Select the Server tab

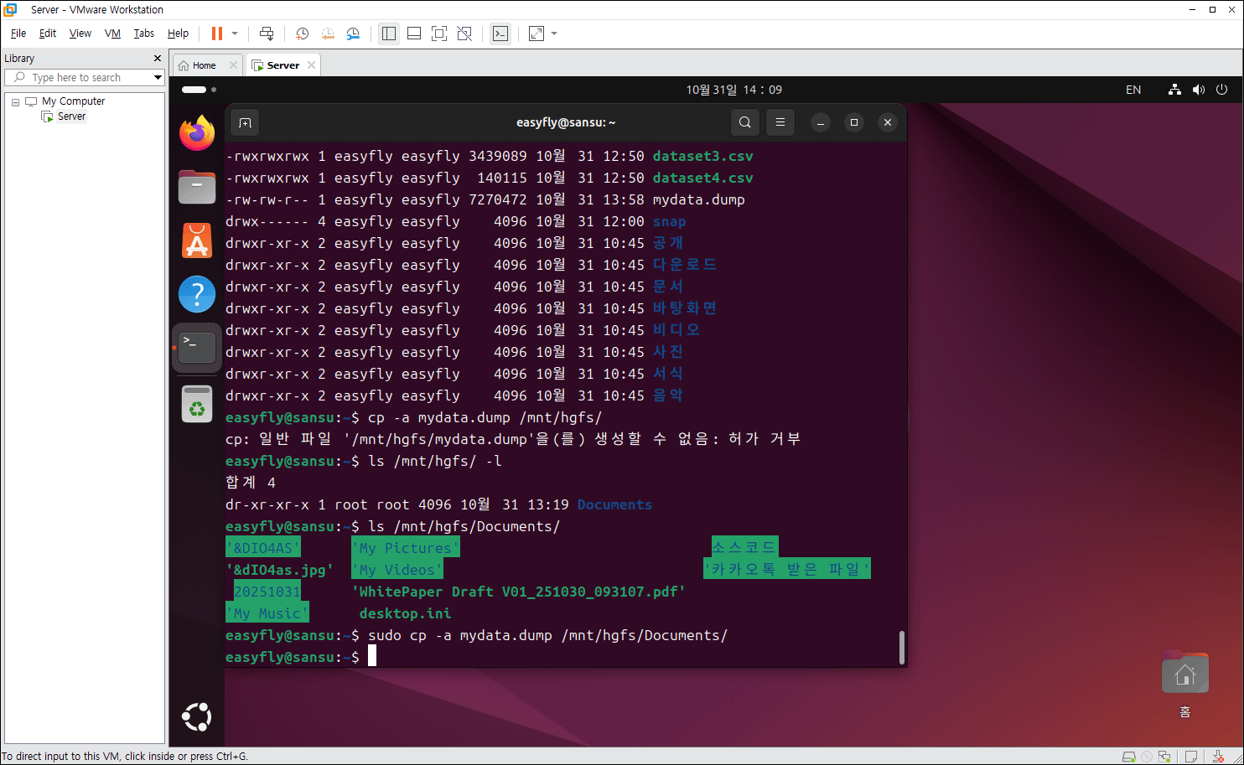pyautogui.click(x=283, y=65)
